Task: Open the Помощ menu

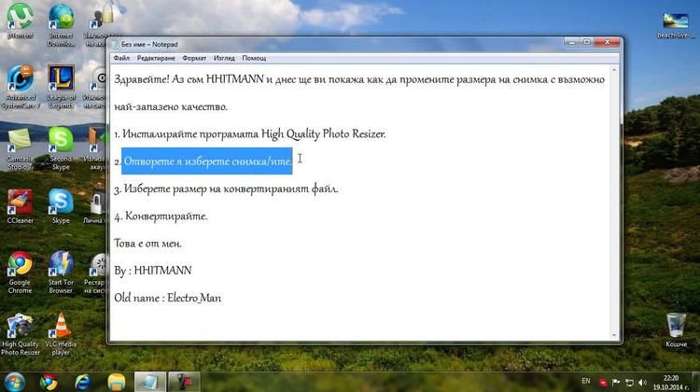Action: pos(254,58)
